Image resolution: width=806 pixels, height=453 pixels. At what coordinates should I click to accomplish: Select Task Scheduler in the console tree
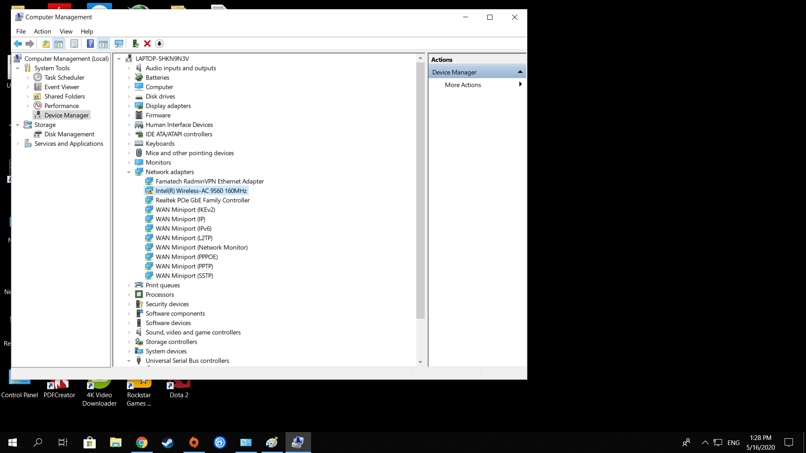tap(64, 78)
